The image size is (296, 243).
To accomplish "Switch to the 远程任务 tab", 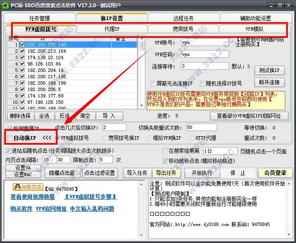I will point(184,18).
